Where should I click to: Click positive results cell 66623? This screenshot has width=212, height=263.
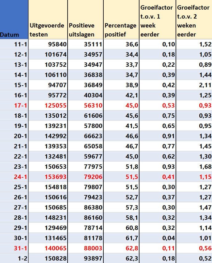(x=85, y=136)
